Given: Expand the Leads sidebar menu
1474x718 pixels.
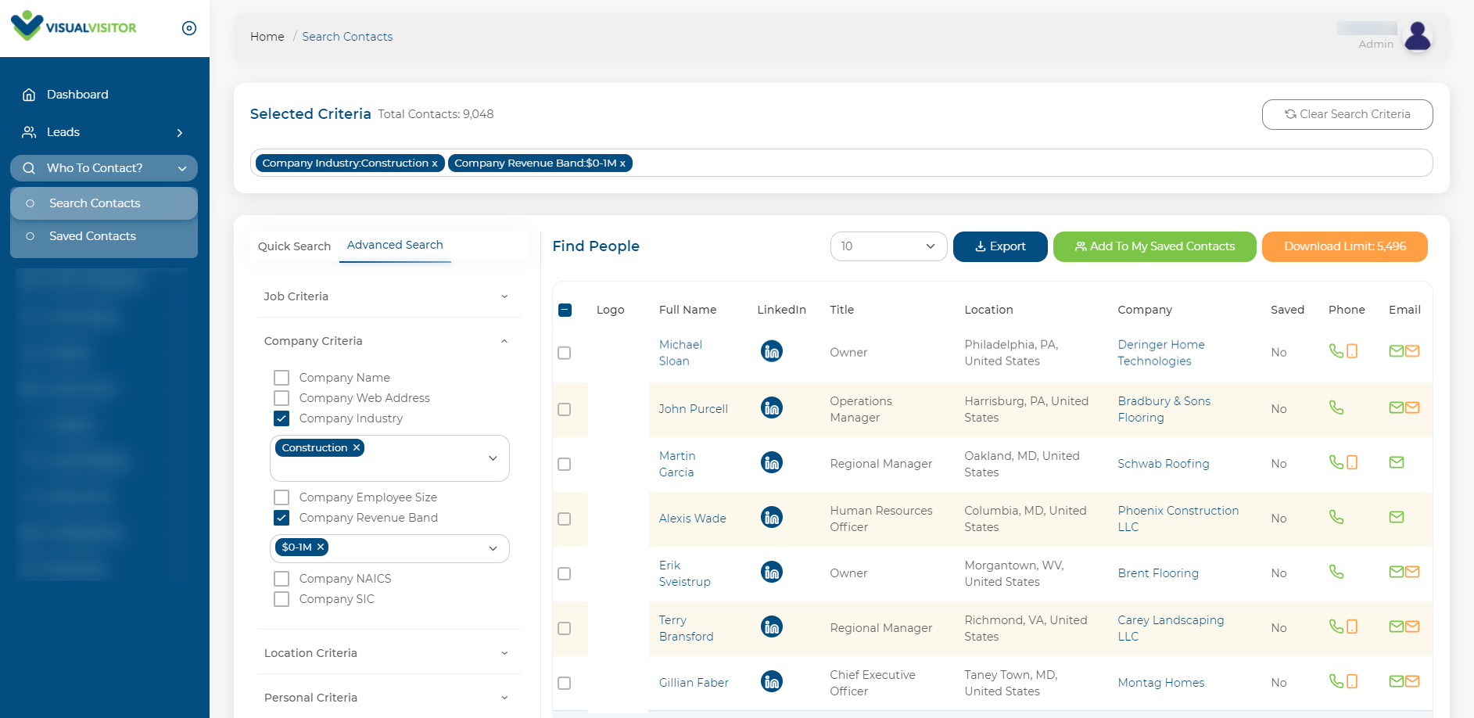Looking at the screenshot, I should 104,132.
